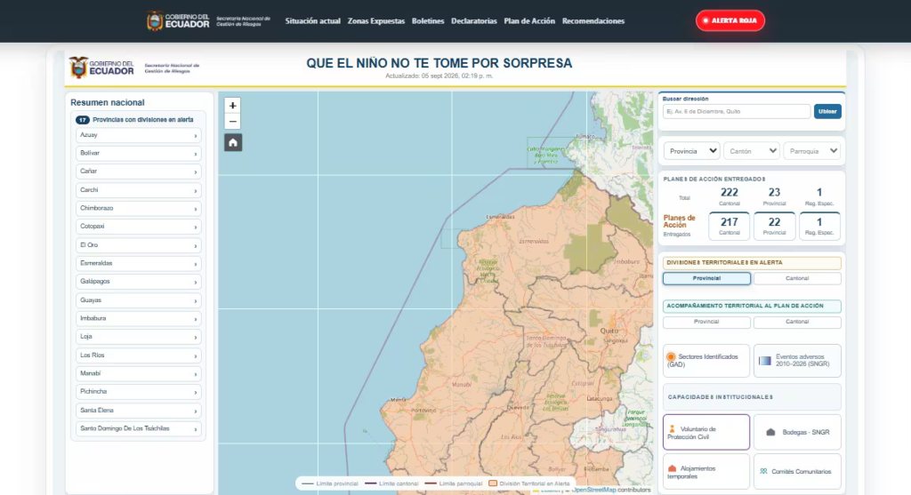
Task: Show Bodegas - SNGR warehouse layer
Action: [x=797, y=432]
